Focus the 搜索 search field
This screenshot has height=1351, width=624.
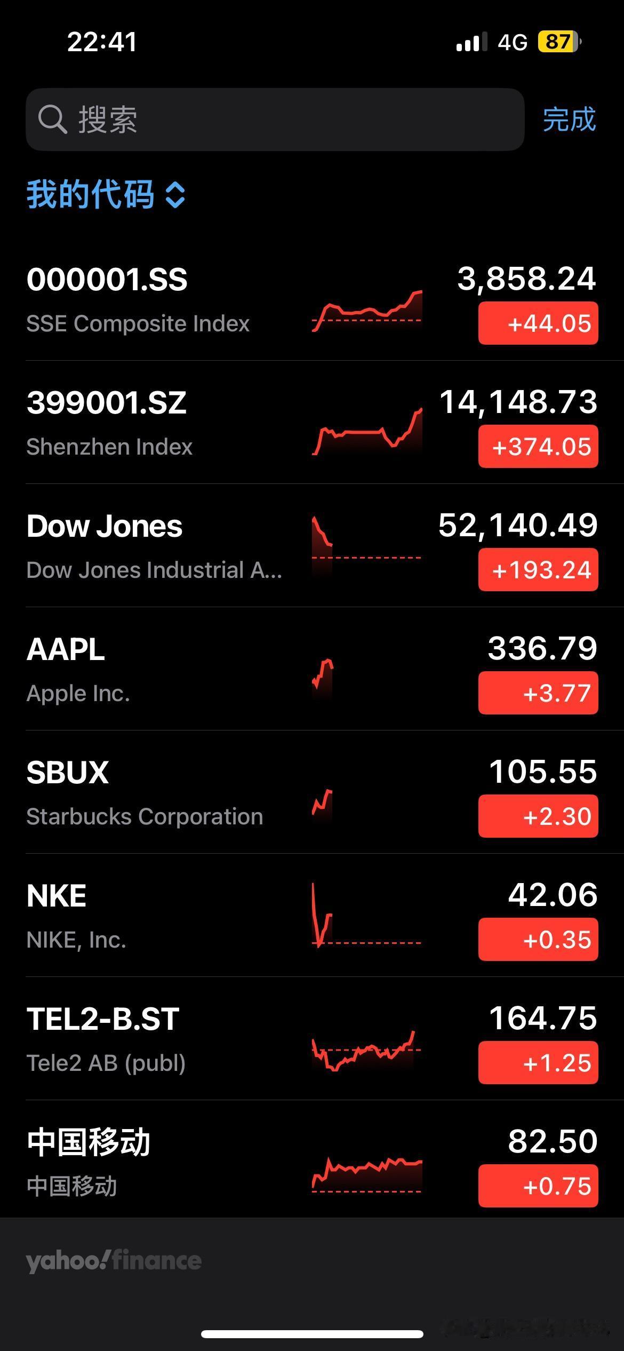tap(275, 120)
